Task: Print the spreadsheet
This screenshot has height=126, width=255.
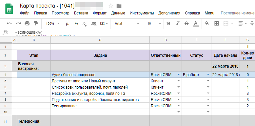Action: click(27, 24)
